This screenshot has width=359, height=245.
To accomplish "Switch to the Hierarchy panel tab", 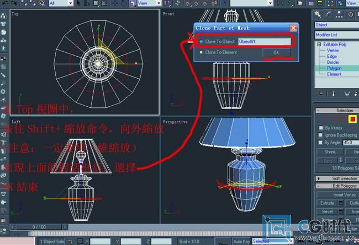I will (339, 14).
